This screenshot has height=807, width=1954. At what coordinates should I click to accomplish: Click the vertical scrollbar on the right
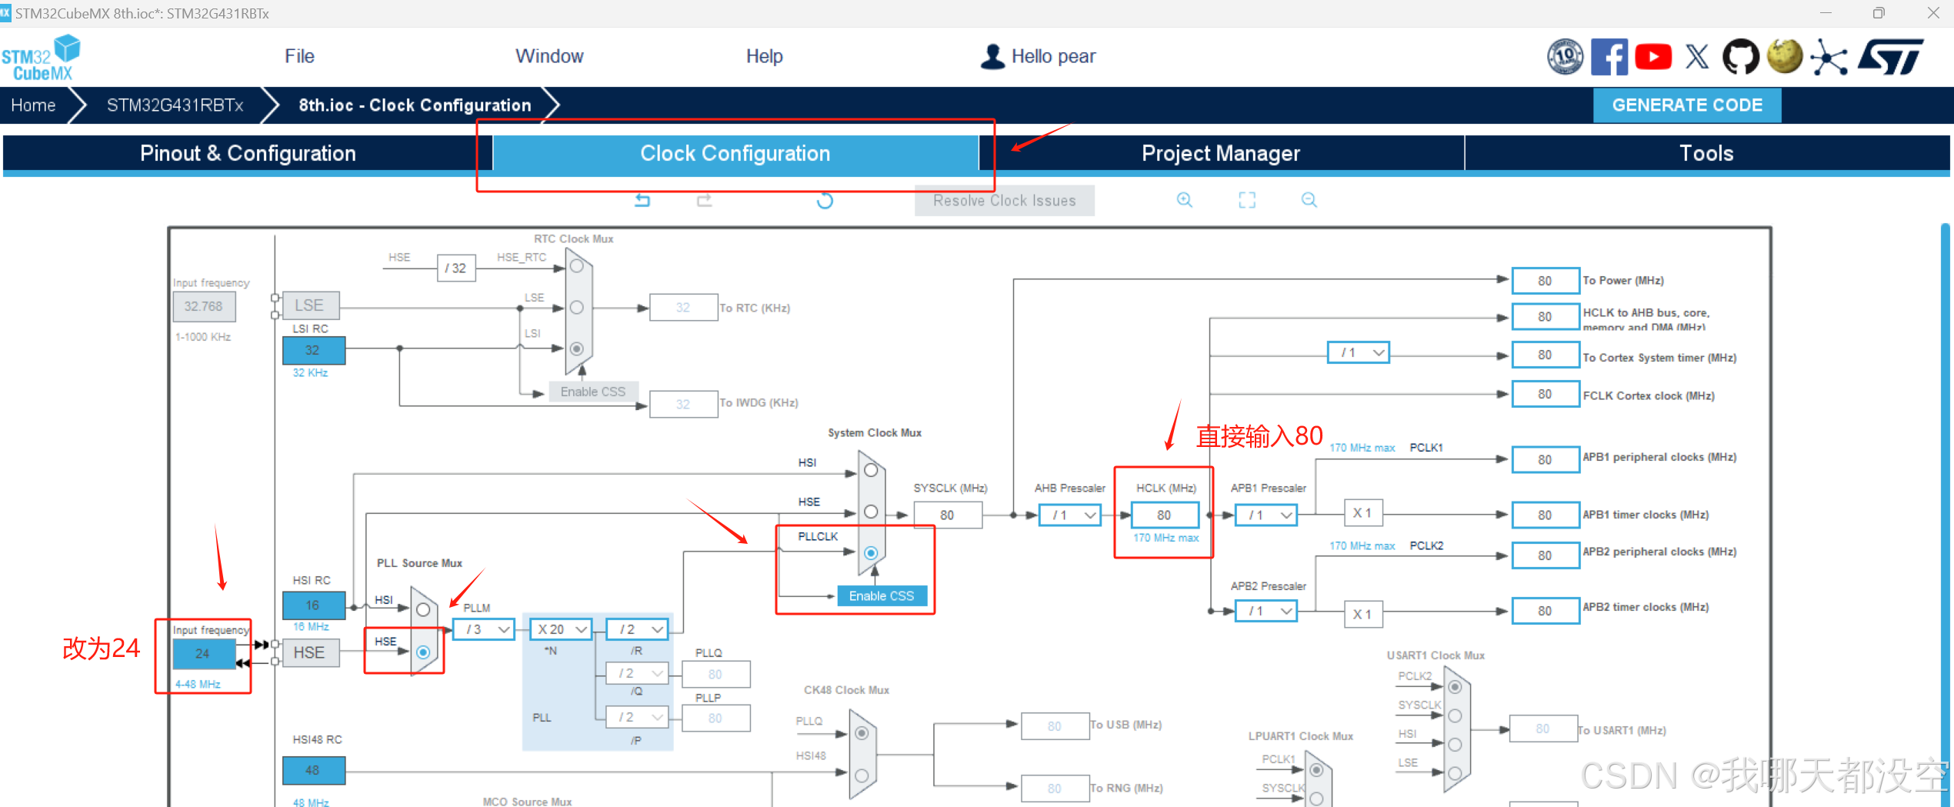[1946, 515]
